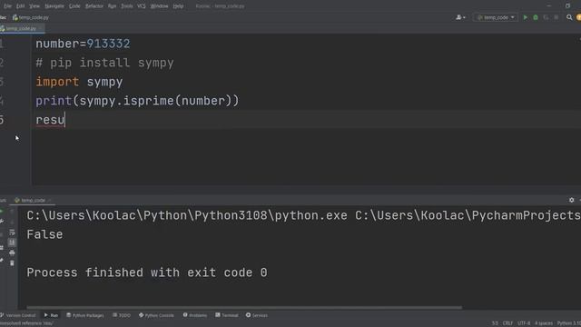581x327 pixels.
Task: Place the cursor after number=913332
Action: 131,44
